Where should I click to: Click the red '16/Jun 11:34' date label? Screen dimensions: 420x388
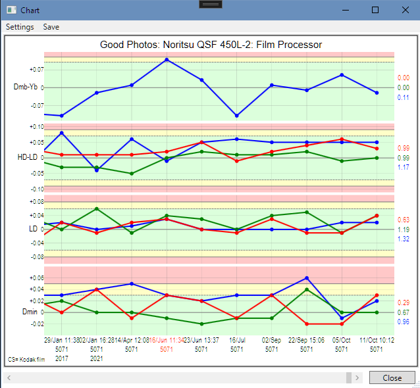pos(167,340)
